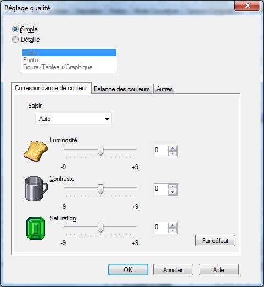The image size is (264, 287).
Task: Click the Saturation slider thumb
Action: tap(100, 228)
